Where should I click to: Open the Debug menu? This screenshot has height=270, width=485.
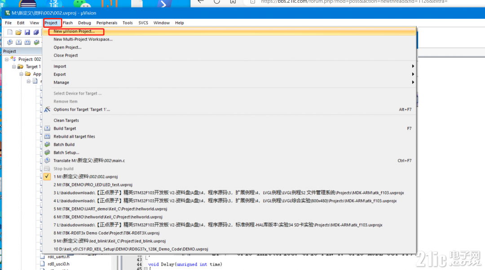coord(84,23)
